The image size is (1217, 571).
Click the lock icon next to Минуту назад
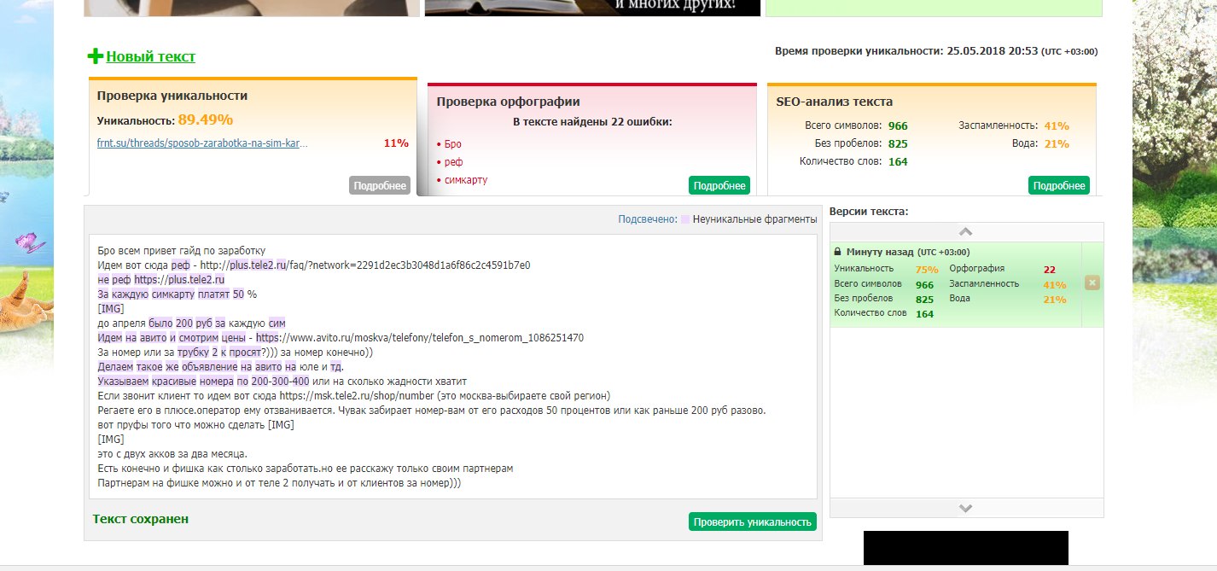click(x=838, y=253)
